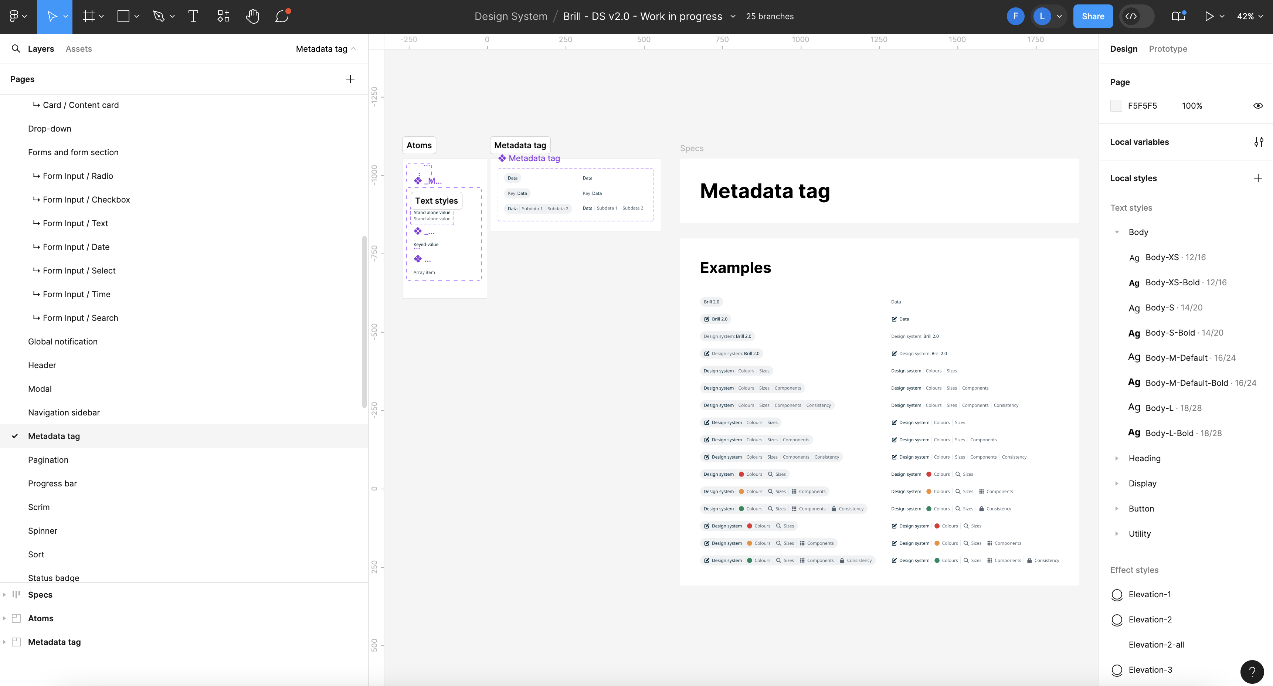Open the Design System breadcrumb link
Viewport: 1273px width, 686px height.
pos(510,16)
